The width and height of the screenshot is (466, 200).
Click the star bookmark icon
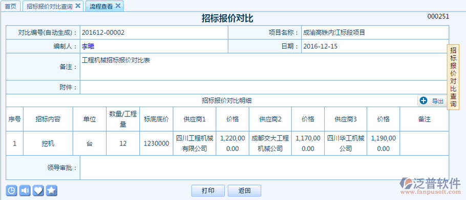[51, 190]
